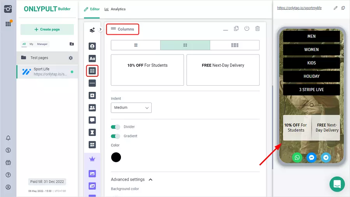This screenshot has width=350, height=197.
Task: Toggle the Gradient switch
Action: pyautogui.click(x=115, y=136)
